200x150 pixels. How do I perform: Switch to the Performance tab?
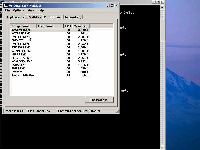[x=53, y=17]
